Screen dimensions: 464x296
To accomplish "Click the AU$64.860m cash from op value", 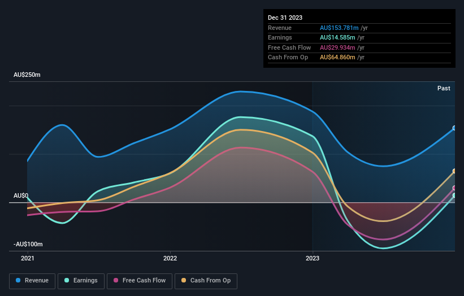I will pyautogui.click(x=337, y=58).
